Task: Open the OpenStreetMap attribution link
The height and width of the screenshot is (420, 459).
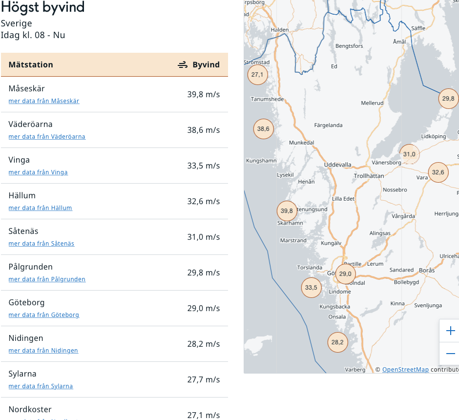Action: pyautogui.click(x=405, y=370)
